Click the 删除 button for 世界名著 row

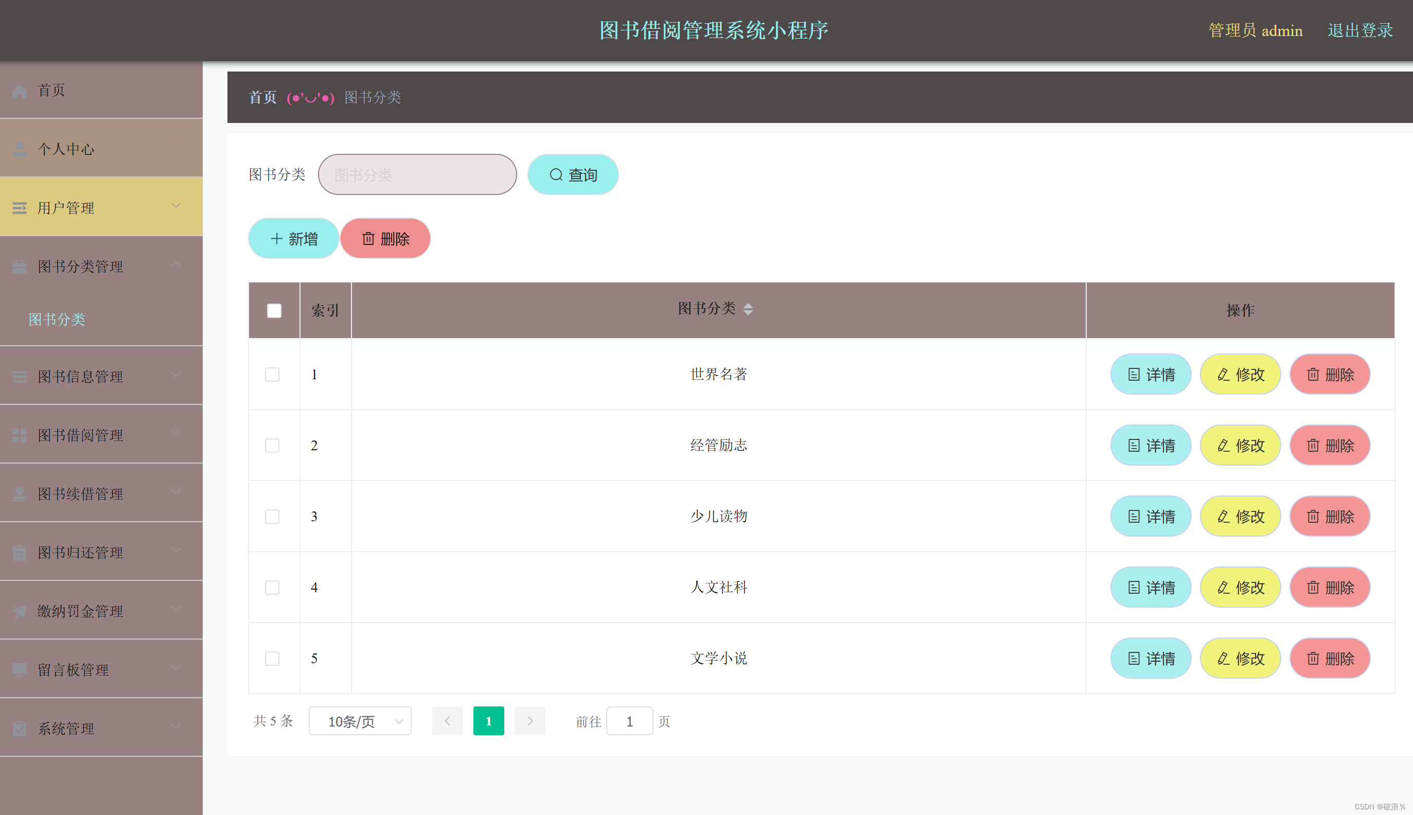(x=1330, y=375)
